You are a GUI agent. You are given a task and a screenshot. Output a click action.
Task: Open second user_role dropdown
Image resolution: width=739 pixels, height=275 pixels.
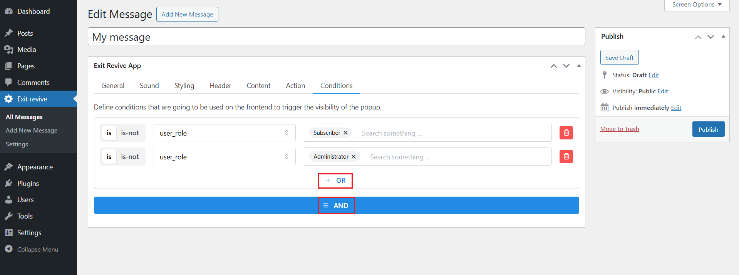point(225,157)
